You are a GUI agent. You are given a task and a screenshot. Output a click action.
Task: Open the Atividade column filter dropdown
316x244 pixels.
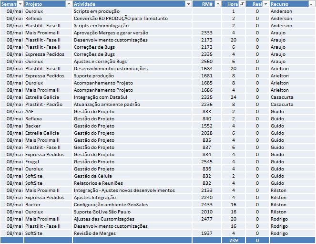tap(188, 4)
